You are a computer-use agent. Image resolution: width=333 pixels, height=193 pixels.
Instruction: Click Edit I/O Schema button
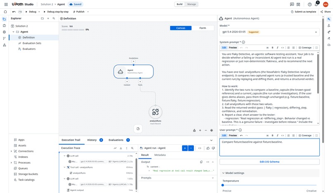[x=269, y=162]
